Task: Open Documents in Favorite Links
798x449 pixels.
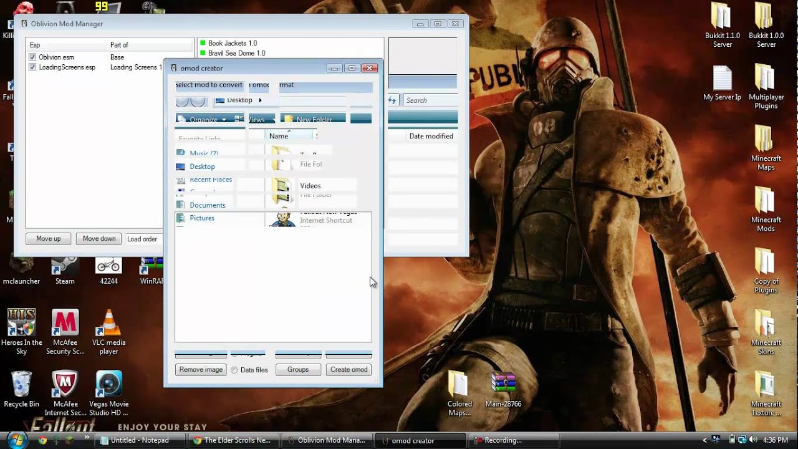Action: [201, 205]
